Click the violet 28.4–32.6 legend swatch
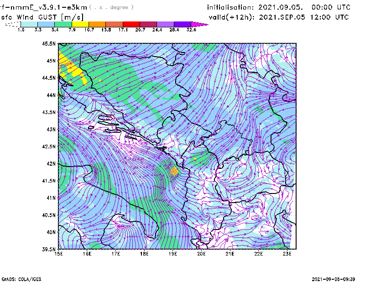Screen dimensions: 365x282 182,24
